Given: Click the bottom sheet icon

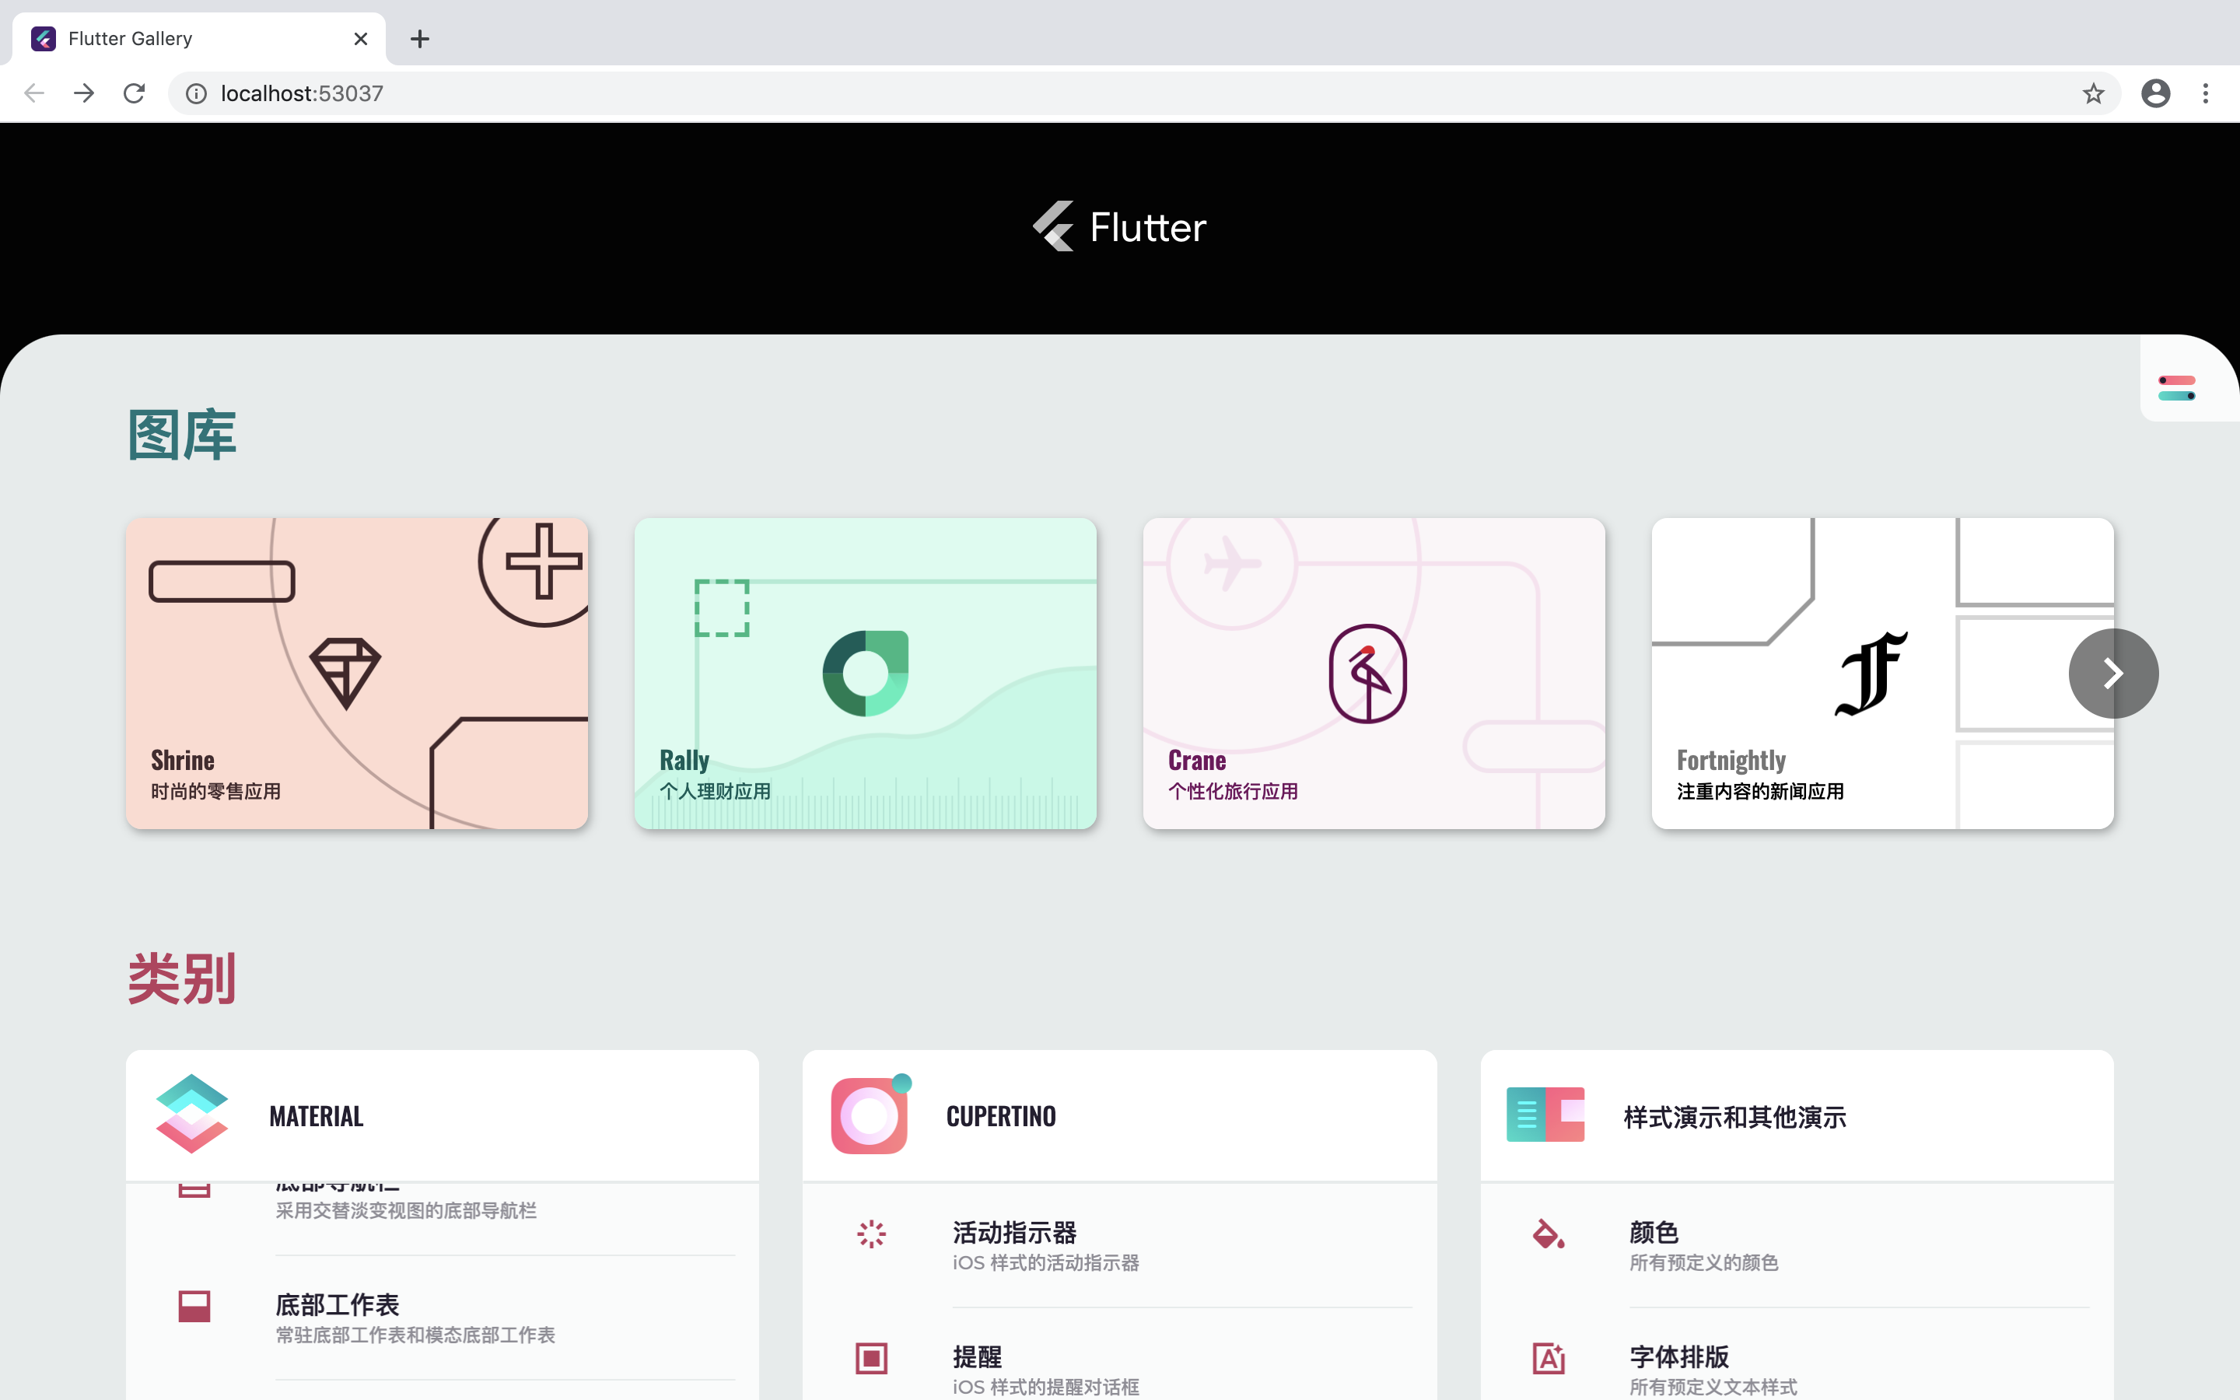Looking at the screenshot, I should [194, 1307].
